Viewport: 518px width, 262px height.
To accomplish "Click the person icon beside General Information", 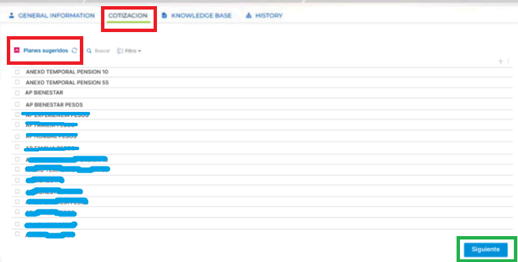I will coord(12,16).
